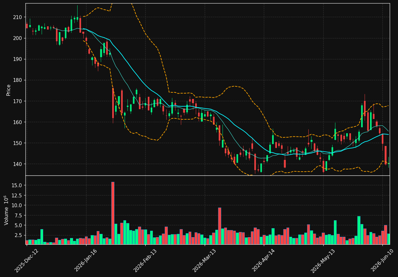Click the 160 price axis tick label

point(18,122)
